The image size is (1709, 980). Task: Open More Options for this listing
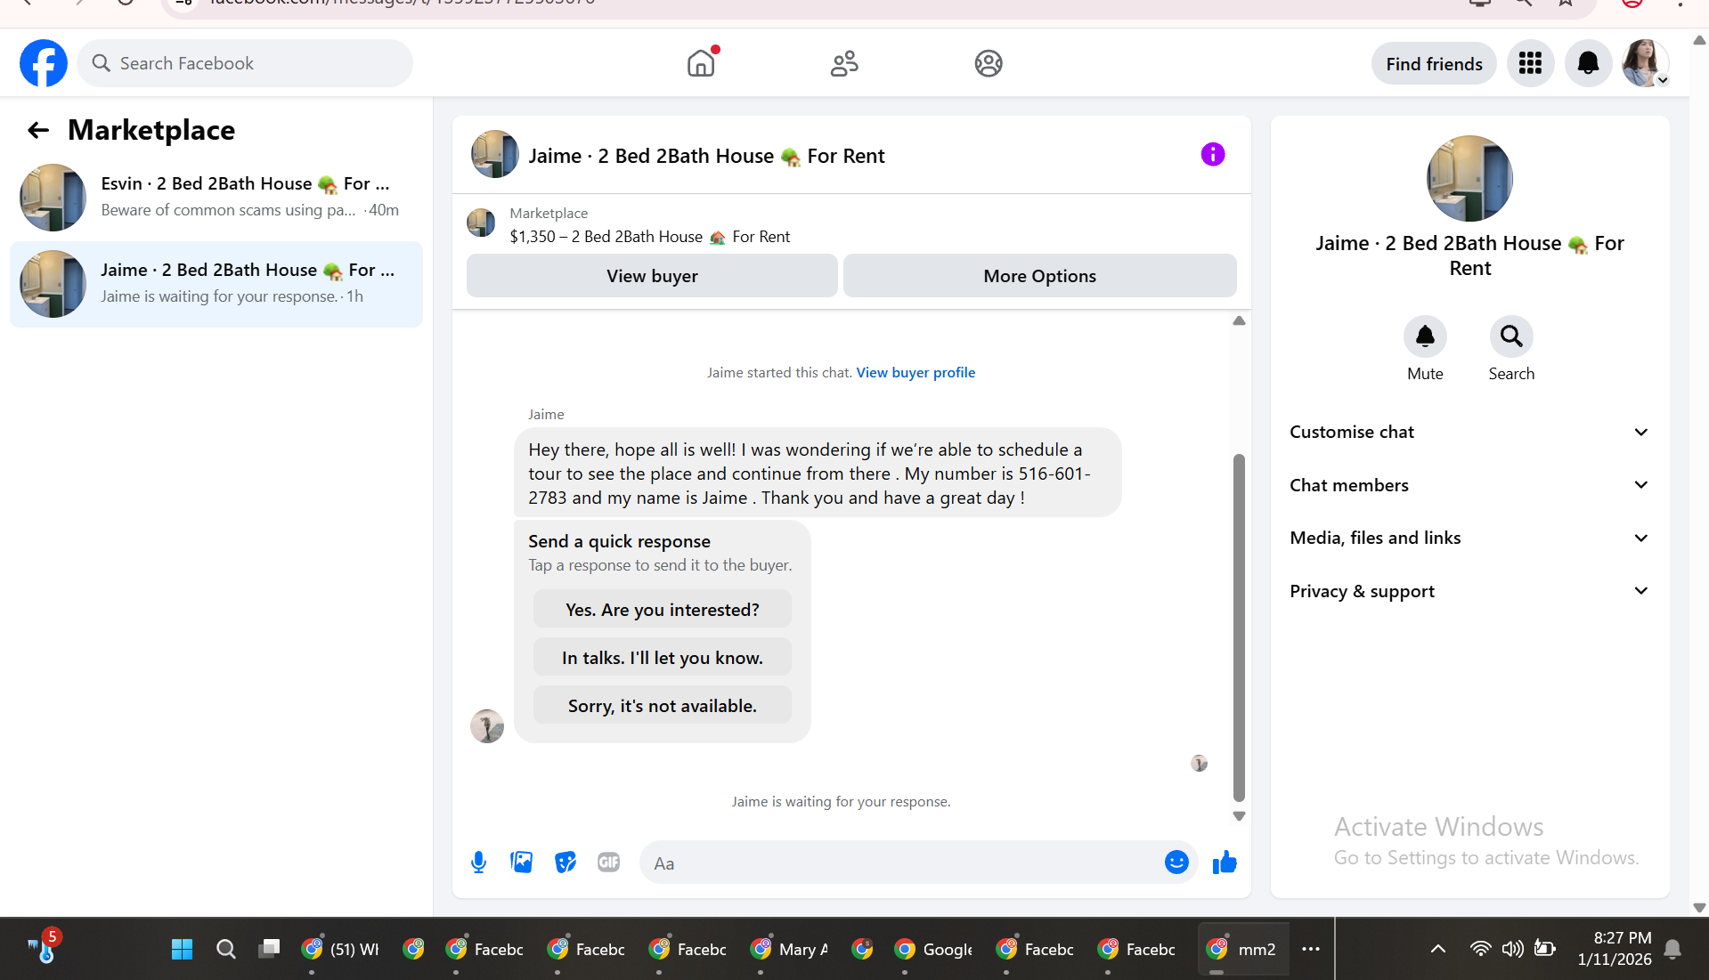coord(1039,276)
